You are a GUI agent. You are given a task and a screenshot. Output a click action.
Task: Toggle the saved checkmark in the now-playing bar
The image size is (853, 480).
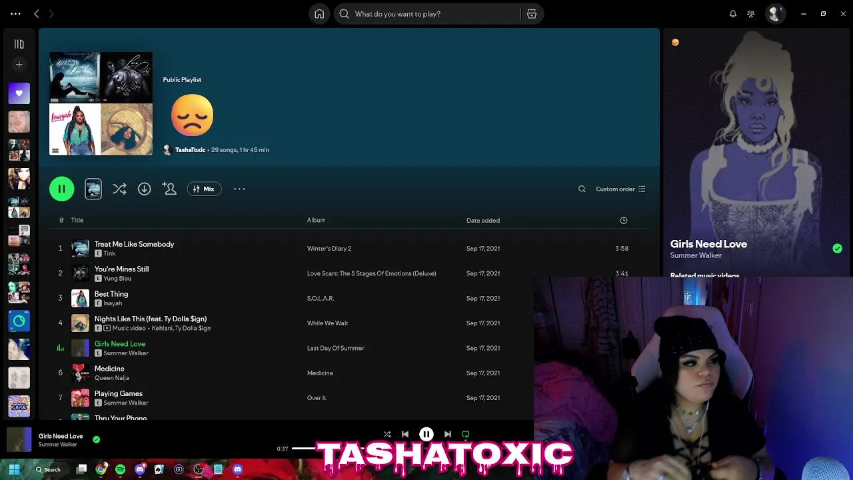coord(97,439)
